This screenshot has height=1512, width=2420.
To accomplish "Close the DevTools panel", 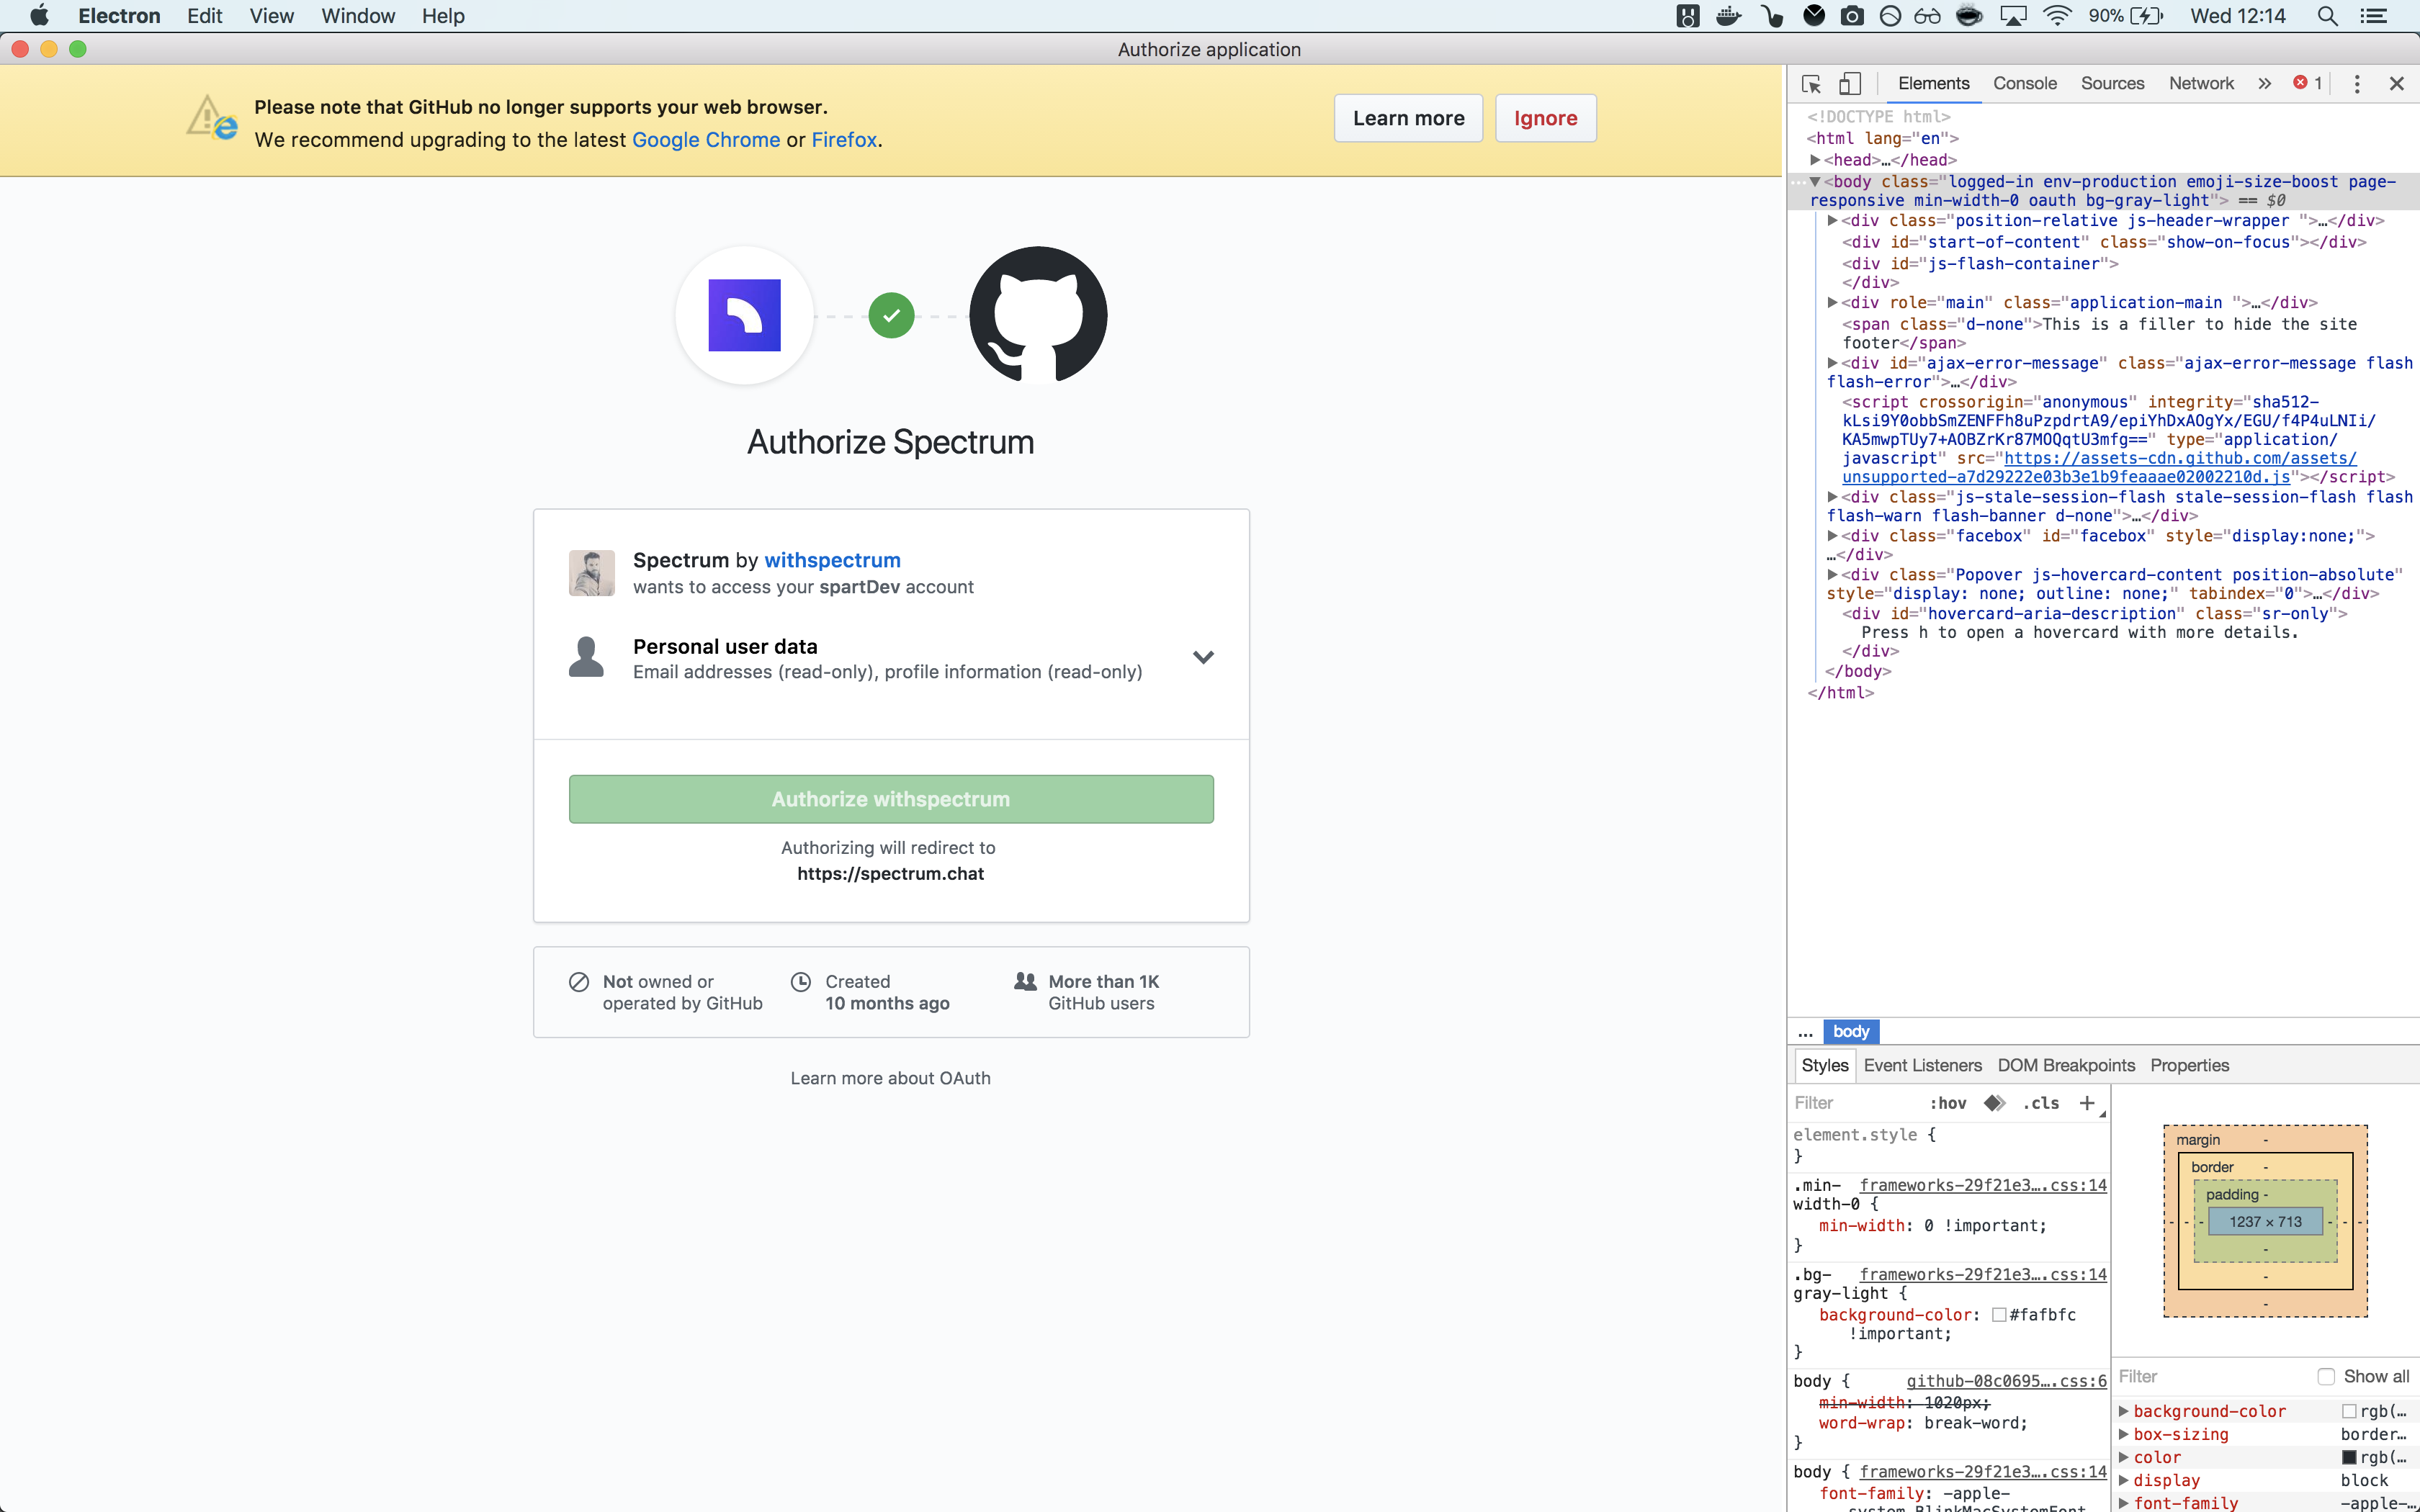I will coord(2396,84).
